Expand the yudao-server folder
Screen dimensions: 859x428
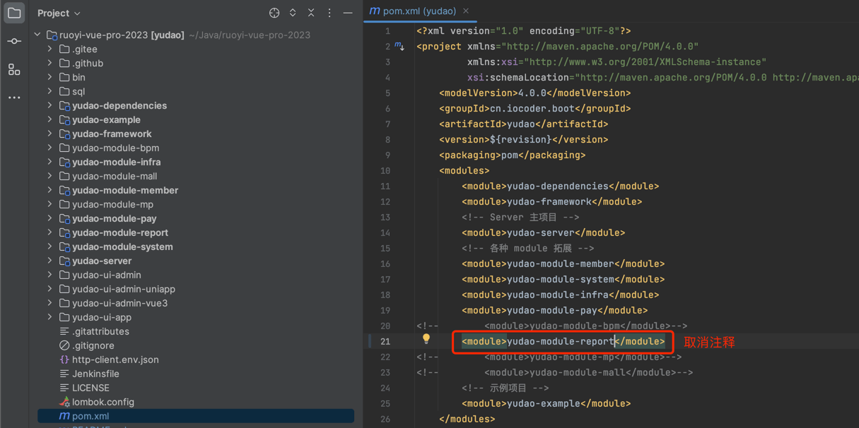click(x=49, y=261)
